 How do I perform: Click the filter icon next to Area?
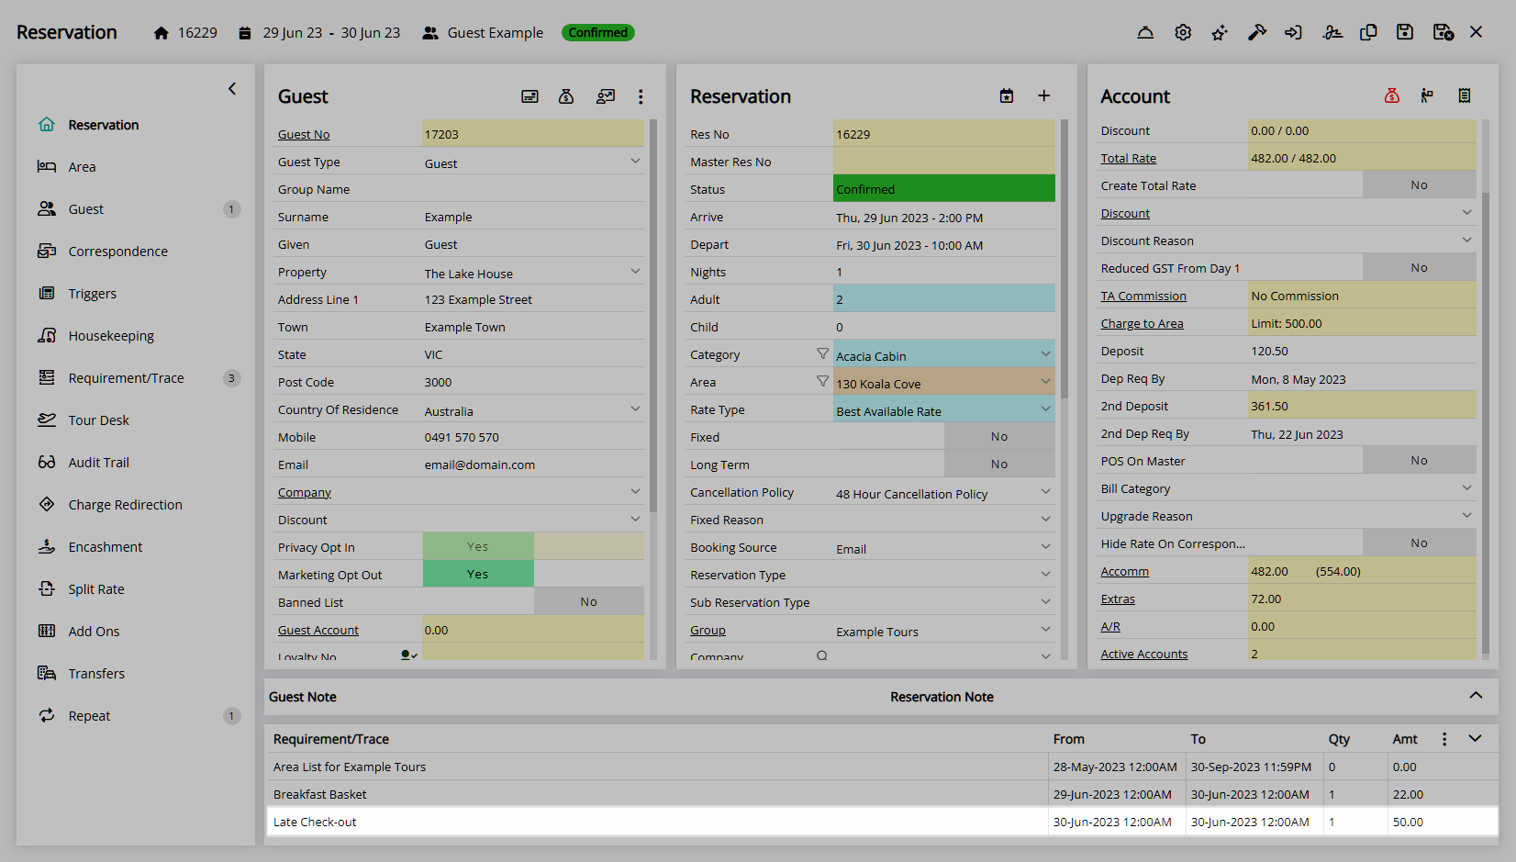(x=822, y=381)
